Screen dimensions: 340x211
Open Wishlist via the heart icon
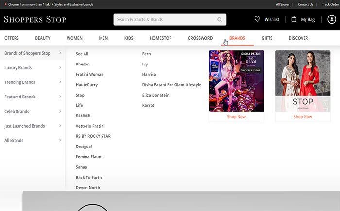coord(257,19)
